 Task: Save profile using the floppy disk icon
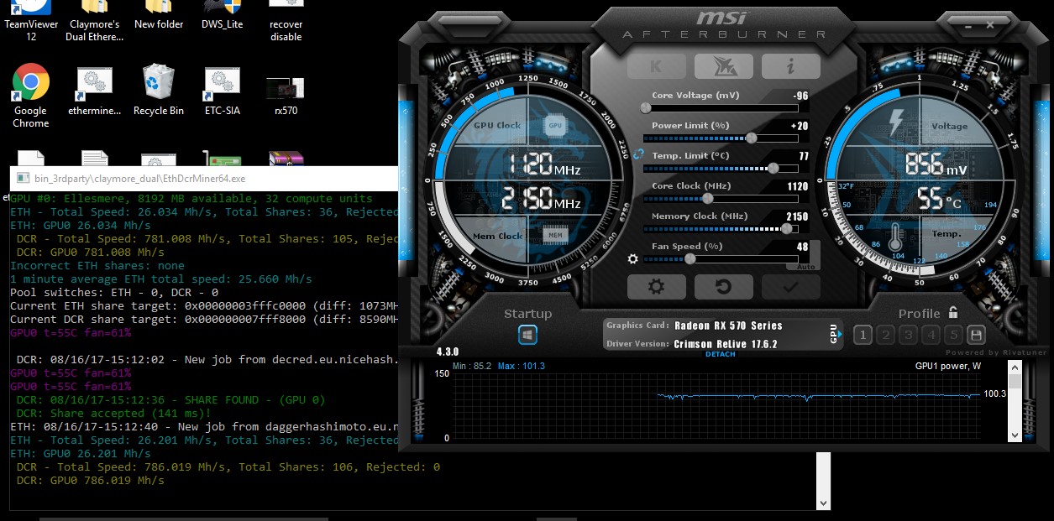pos(976,336)
